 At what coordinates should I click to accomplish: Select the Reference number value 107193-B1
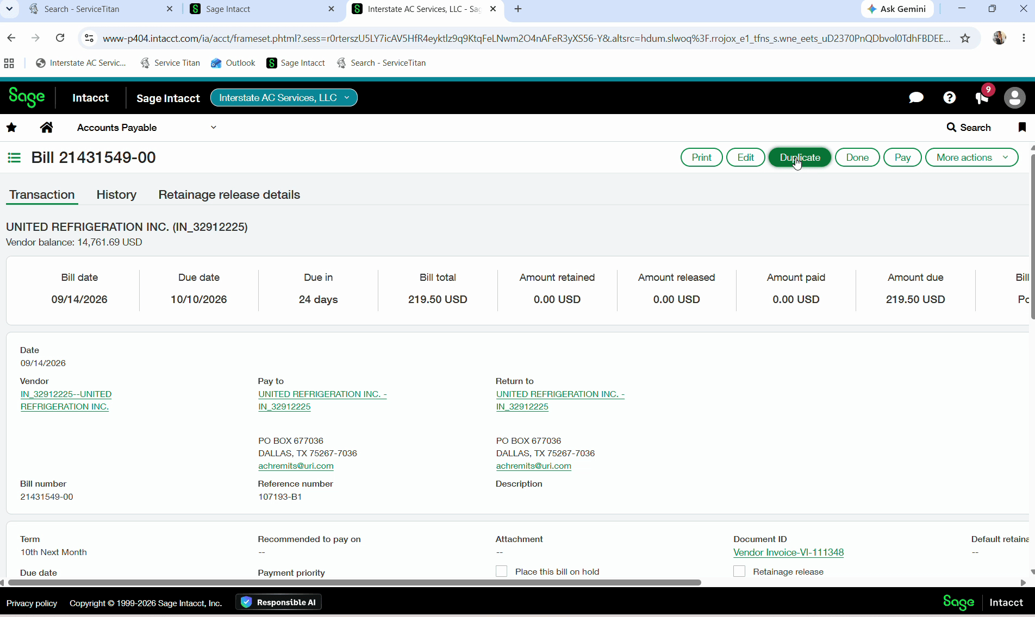(279, 497)
